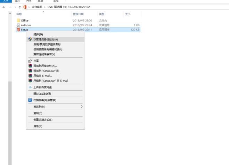The height and width of the screenshot is (165, 229).
Task: Click Setup date 2018/9/9 22:11
Action: click(82, 30)
